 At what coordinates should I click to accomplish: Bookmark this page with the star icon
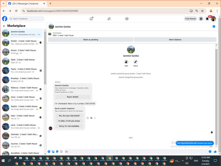[x=202, y=11]
